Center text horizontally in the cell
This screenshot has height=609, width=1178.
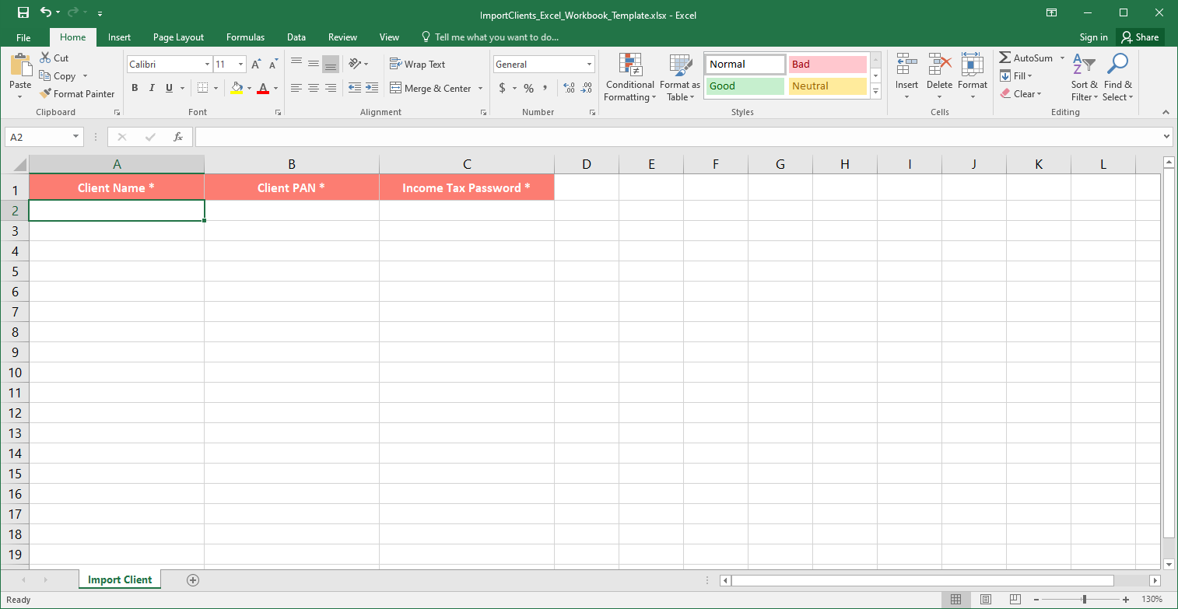click(314, 88)
